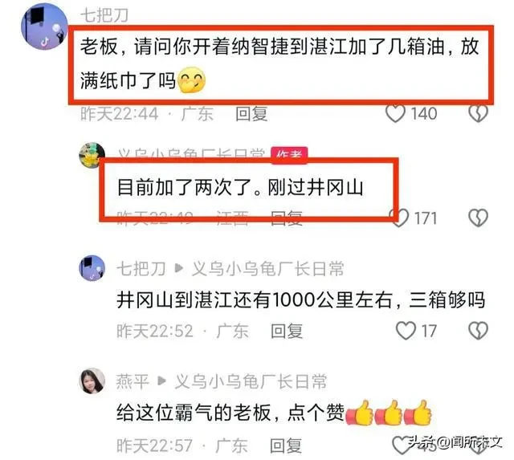Like the author's reply with 171 likes
This screenshot has height=460, width=514.
click(399, 218)
